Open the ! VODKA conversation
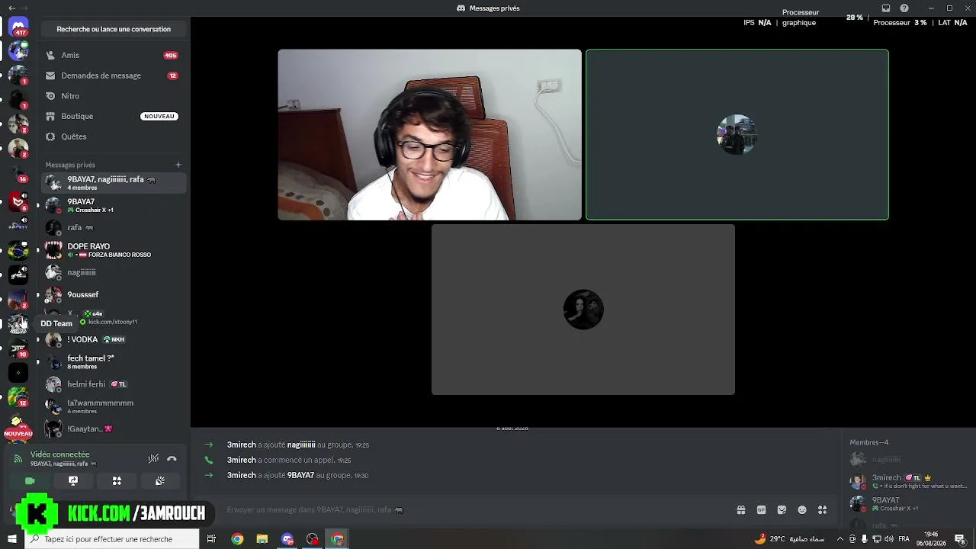Screen dimensions: 976x549 (114, 339)
